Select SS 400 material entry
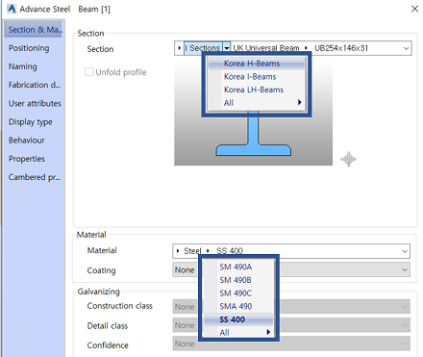Image resolution: width=423 pixels, height=357 pixels. click(238, 319)
